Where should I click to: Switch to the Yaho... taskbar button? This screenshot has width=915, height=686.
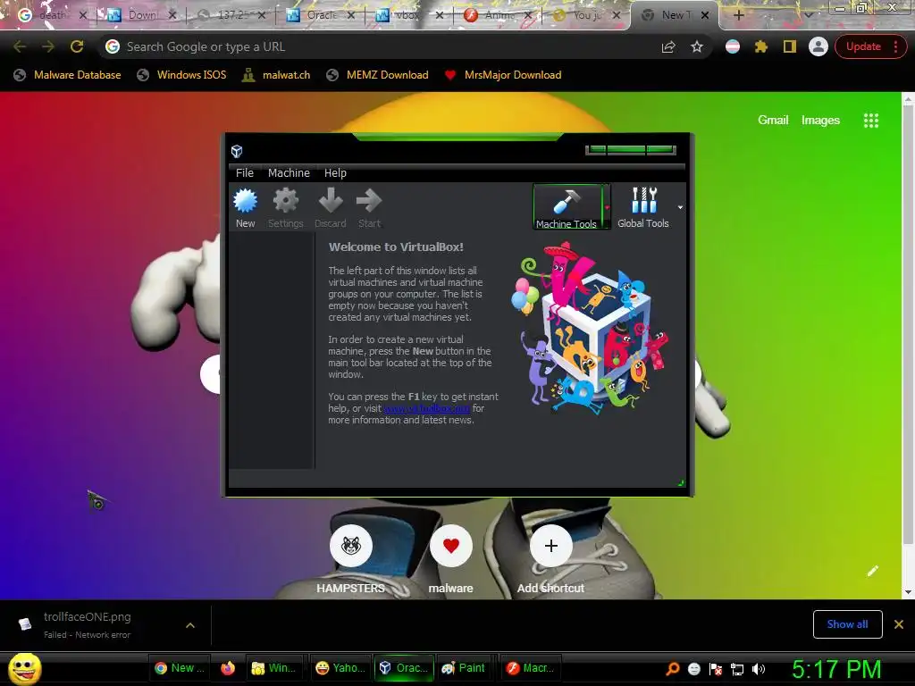tap(340, 668)
